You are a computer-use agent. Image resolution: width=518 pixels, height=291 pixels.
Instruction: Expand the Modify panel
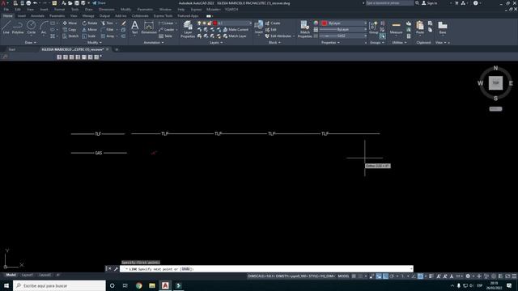(x=94, y=43)
